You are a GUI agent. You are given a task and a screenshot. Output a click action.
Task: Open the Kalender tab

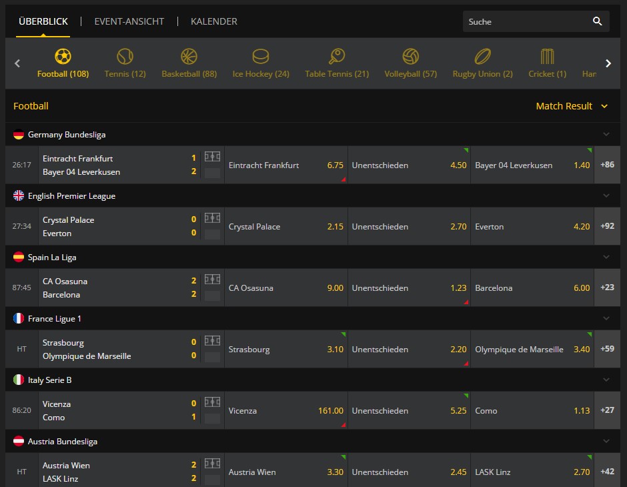tap(214, 21)
